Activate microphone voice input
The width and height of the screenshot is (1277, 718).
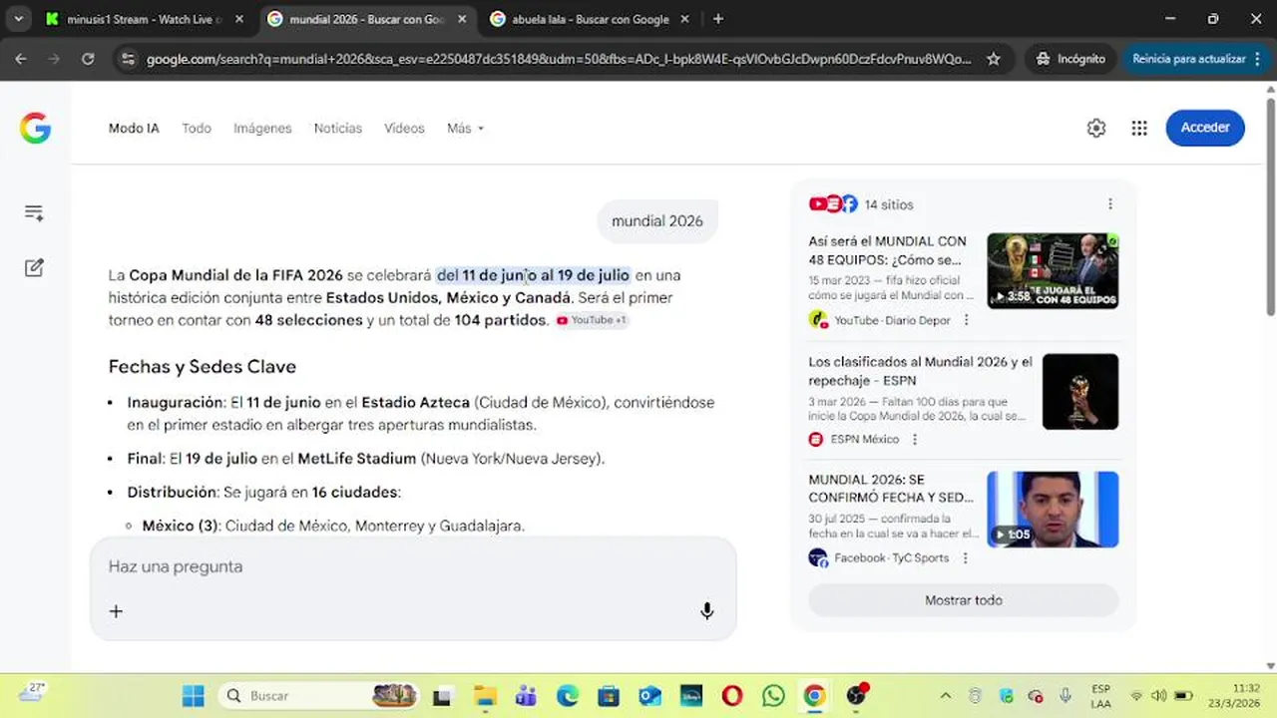706,611
